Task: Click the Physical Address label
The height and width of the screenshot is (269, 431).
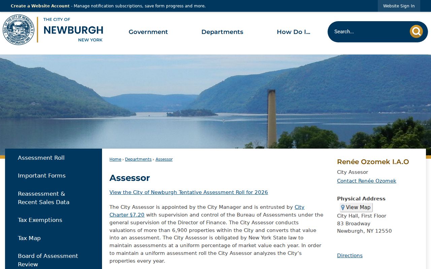Action: tap(361, 199)
